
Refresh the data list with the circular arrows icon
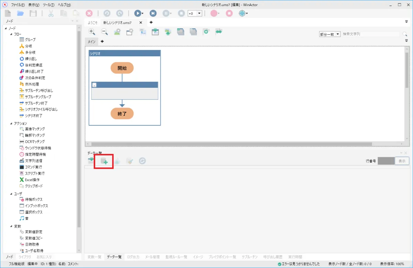(142, 161)
